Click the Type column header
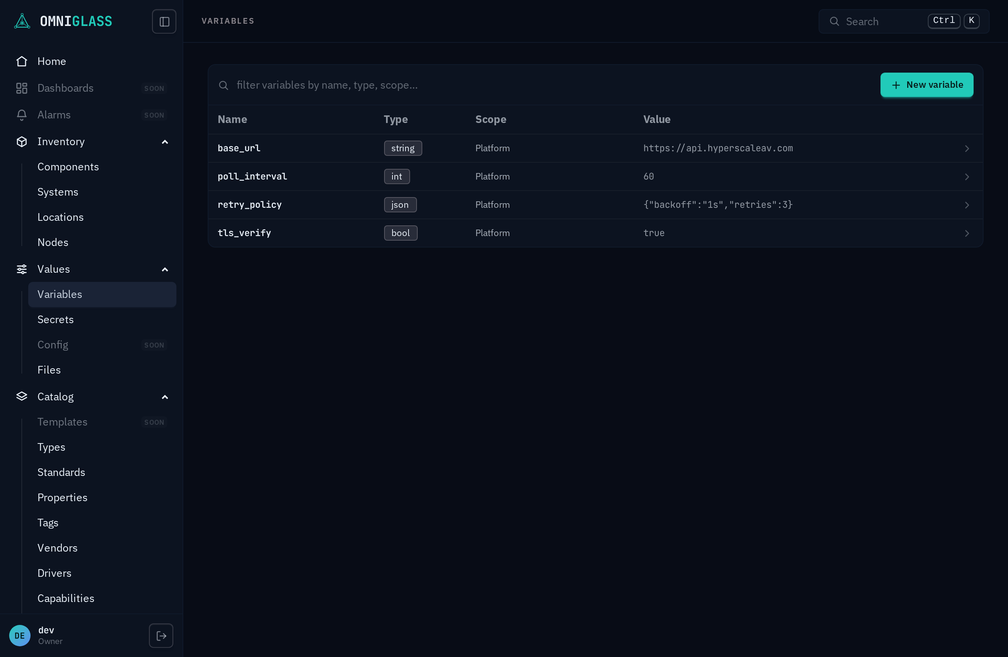1008x657 pixels. [x=396, y=120]
